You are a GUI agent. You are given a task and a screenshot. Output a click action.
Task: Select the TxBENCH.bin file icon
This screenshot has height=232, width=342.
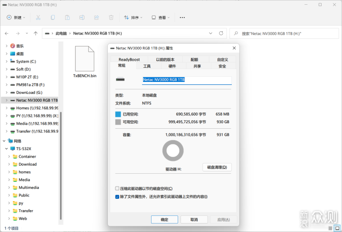(x=85, y=59)
